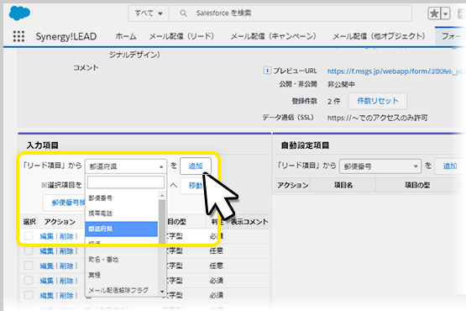Click the 追加 button in 自動設定項目
The width and height of the screenshot is (466, 311).
(x=450, y=166)
